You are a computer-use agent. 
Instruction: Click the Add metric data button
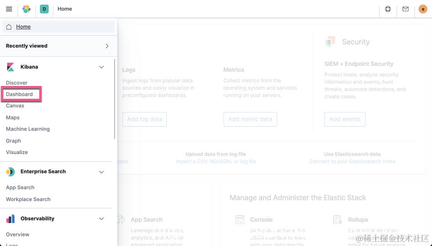coord(250,119)
